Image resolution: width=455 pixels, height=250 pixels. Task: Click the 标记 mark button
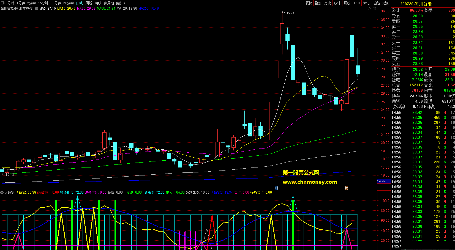[366, 3]
